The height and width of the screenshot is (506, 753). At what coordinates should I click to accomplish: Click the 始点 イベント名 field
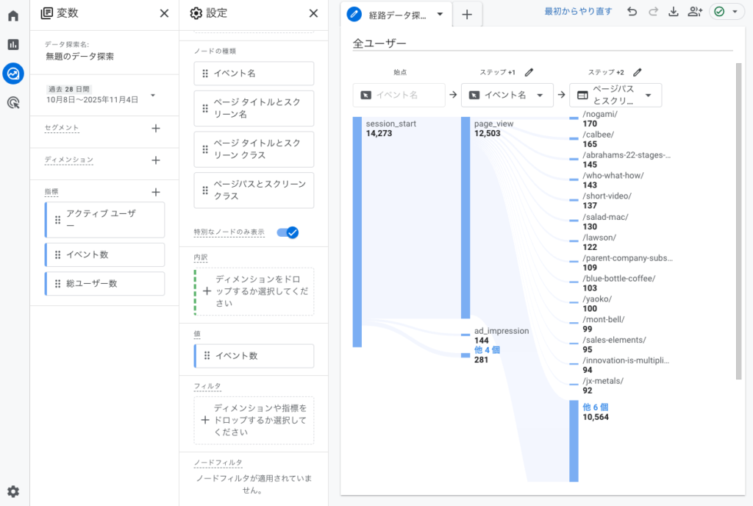pos(399,95)
